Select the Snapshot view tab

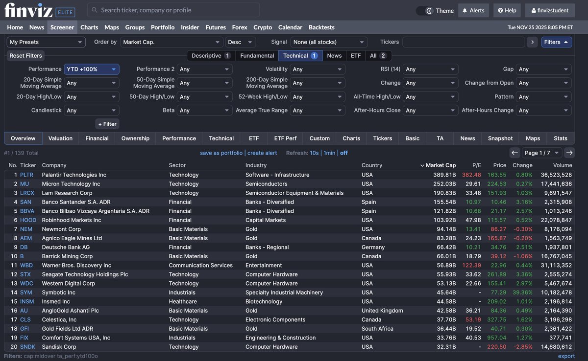[500, 138]
